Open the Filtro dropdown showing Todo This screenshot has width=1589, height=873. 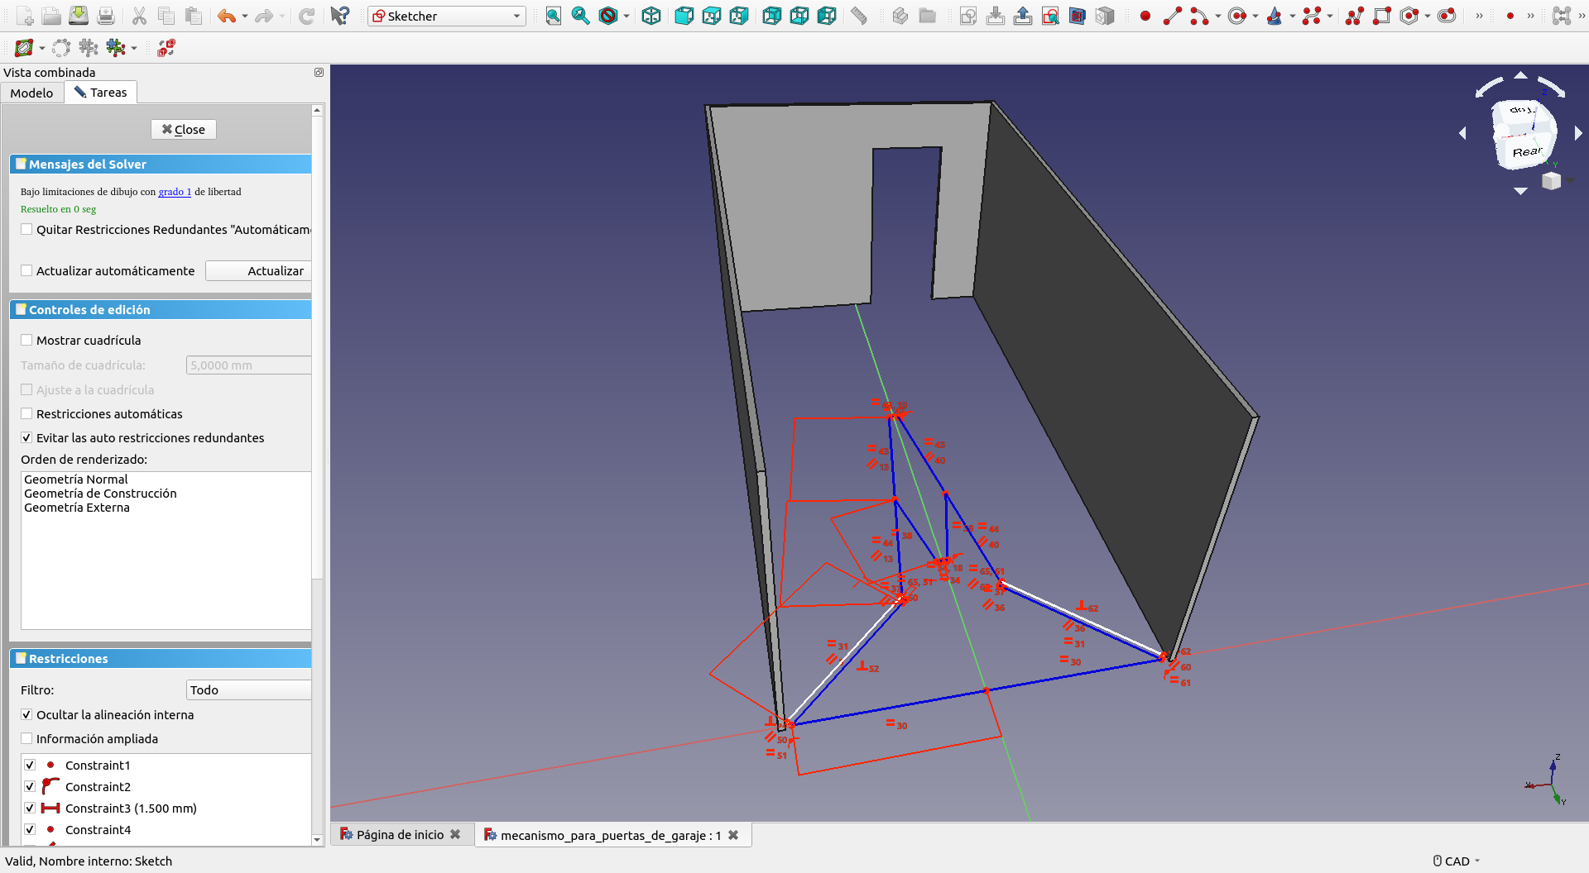tap(248, 690)
